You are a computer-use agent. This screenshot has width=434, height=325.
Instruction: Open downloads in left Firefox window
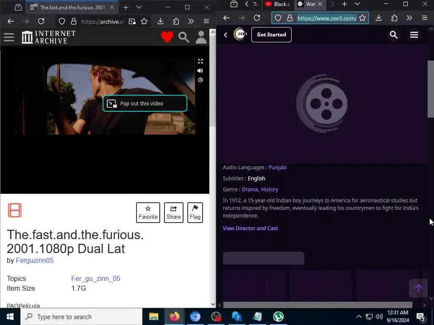point(161,21)
